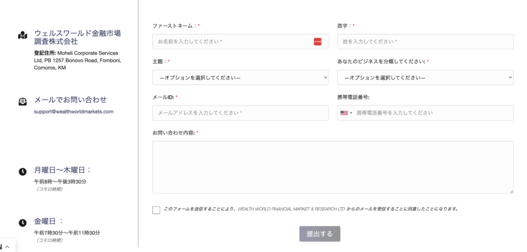Tick the email consent checkbox
The width and height of the screenshot is (527, 252).
pos(156,210)
